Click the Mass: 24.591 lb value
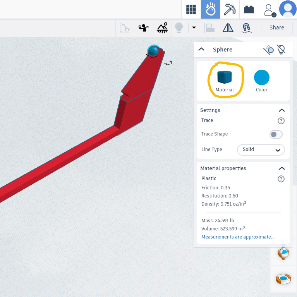This screenshot has width=297, height=297. [x=218, y=221]
